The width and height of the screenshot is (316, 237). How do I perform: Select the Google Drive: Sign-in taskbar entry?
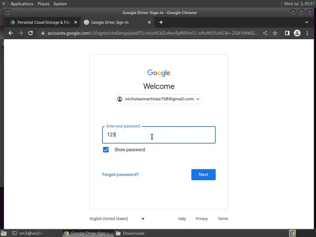[88, 233]
